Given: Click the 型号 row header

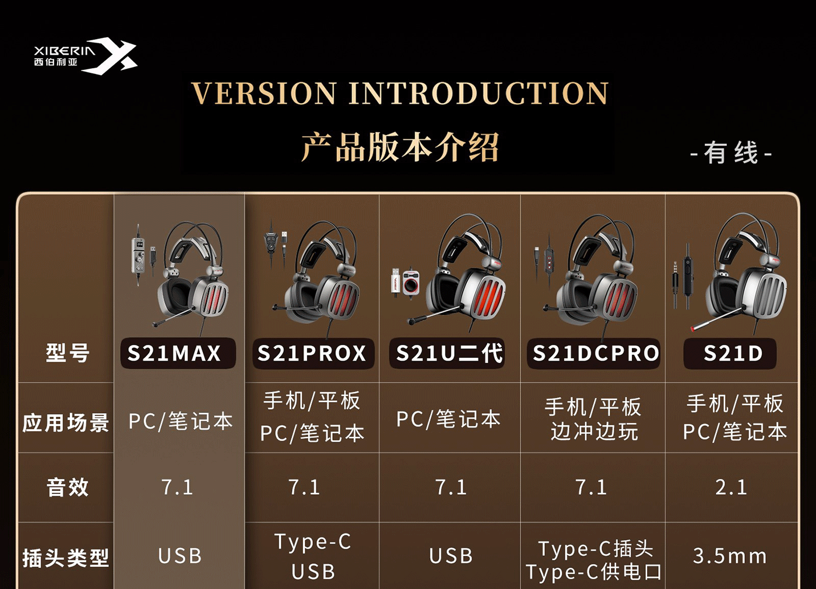Looking at the screenshot, I should coord(68,353).
